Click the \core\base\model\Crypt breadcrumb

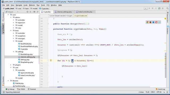pos(61,16)
